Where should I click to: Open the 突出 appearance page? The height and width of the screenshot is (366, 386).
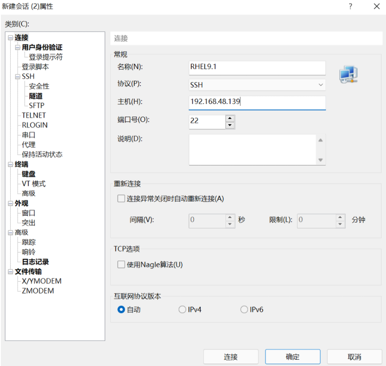click(x=29, y=222)
